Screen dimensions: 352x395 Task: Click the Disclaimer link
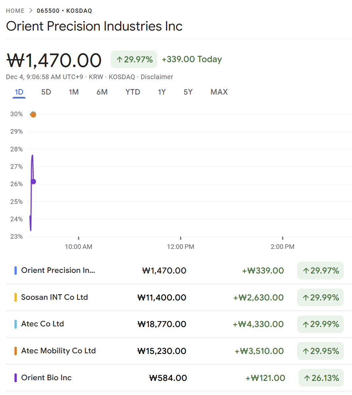[x=157, y=77]
